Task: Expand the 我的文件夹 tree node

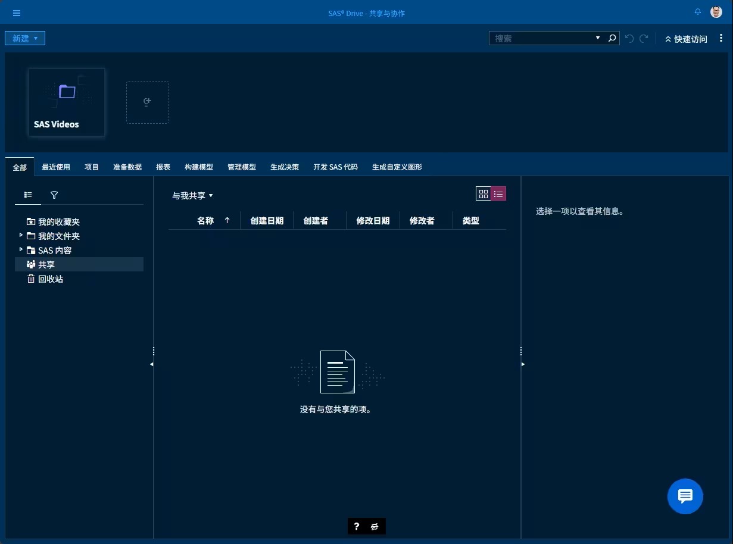Action: [x=21, y=235]
